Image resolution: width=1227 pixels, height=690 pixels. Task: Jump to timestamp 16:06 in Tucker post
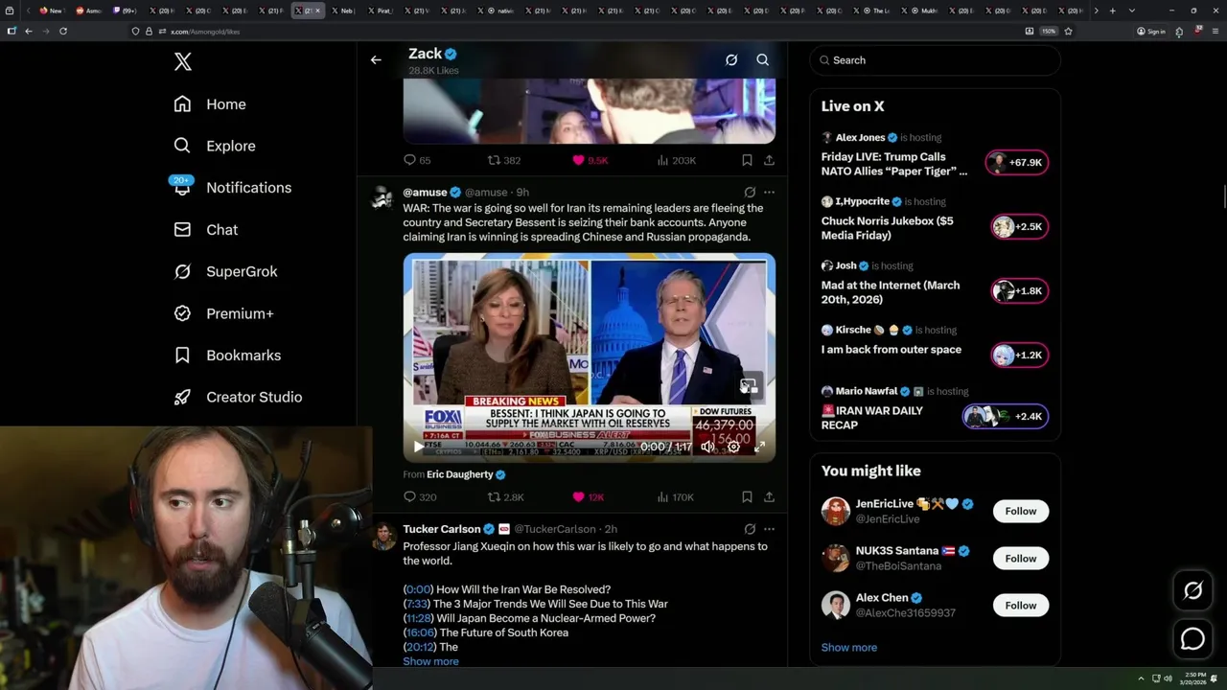420,632
